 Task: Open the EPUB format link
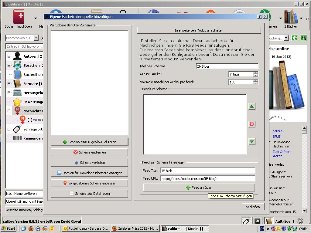tap(276, 137)
